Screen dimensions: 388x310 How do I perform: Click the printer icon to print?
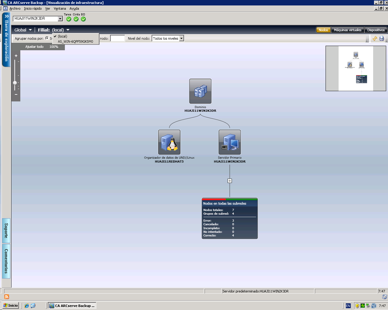pos(382,38)
